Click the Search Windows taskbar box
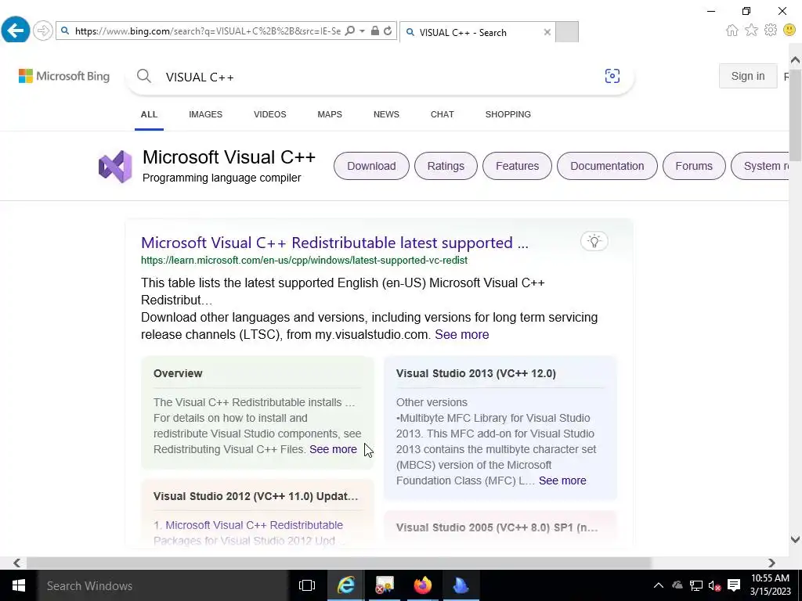This screenshot has width=802, height=601. click(x=163, y=585)
